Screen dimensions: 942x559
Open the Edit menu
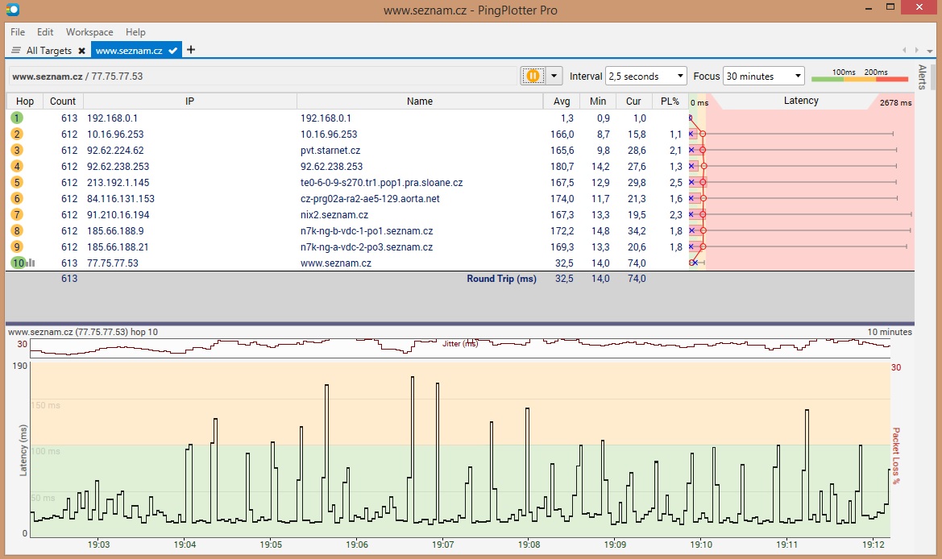click(x=45, y=32)
